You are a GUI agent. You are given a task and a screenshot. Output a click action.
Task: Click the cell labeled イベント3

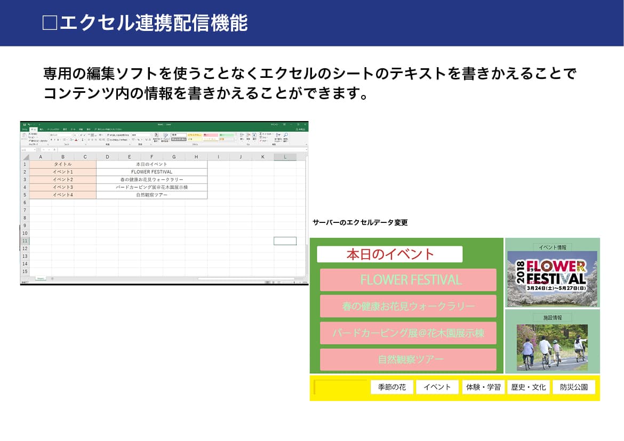point(63,187)
